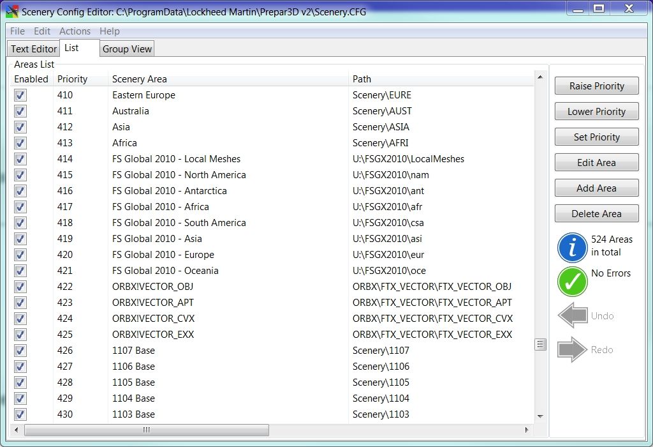The height and width of the screenshot is (447, 653).
Task: Disable the ORBX!VECTOR_OBJ scenery area
Action: coord(20,287)
